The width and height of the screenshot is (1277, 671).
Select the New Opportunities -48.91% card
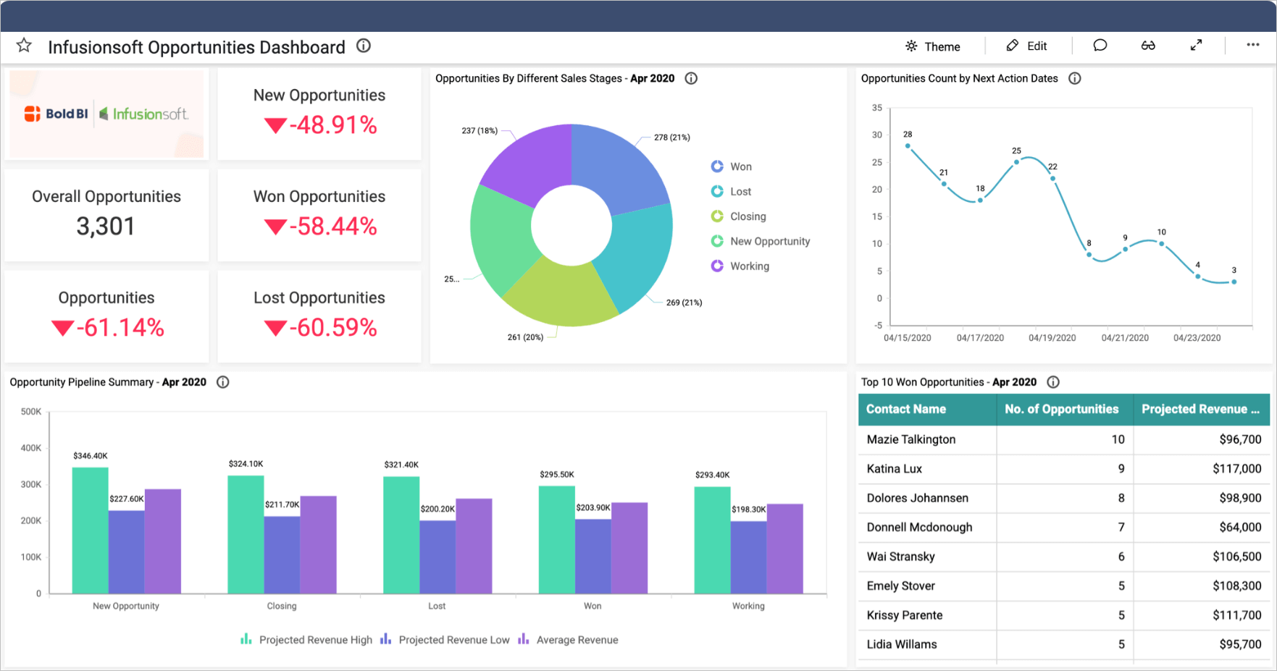coord(319,114)
